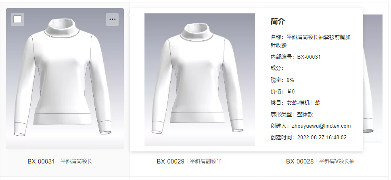Screen dimensions: 391x180
Task: Tick the checkbox on the BX-00031 card
Action: click(x=17, y=19)
